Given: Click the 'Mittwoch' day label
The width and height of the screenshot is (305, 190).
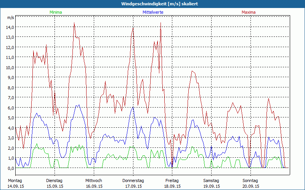Looking at the screenshot, I should 93,181.
